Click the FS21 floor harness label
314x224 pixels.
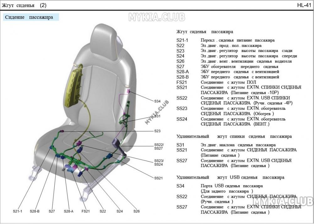86,211
